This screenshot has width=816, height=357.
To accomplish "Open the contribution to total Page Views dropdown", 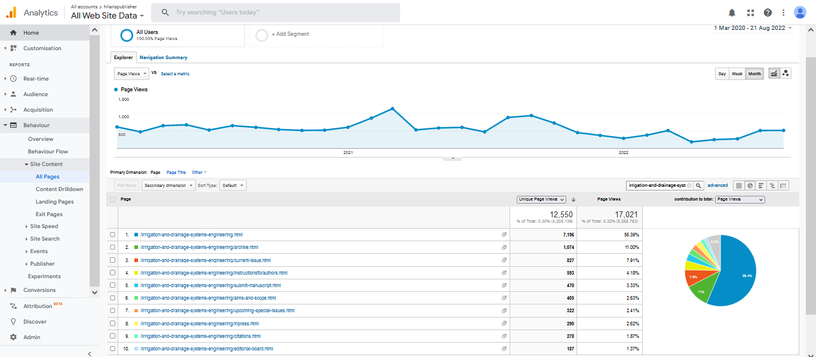I will point(740,199).
